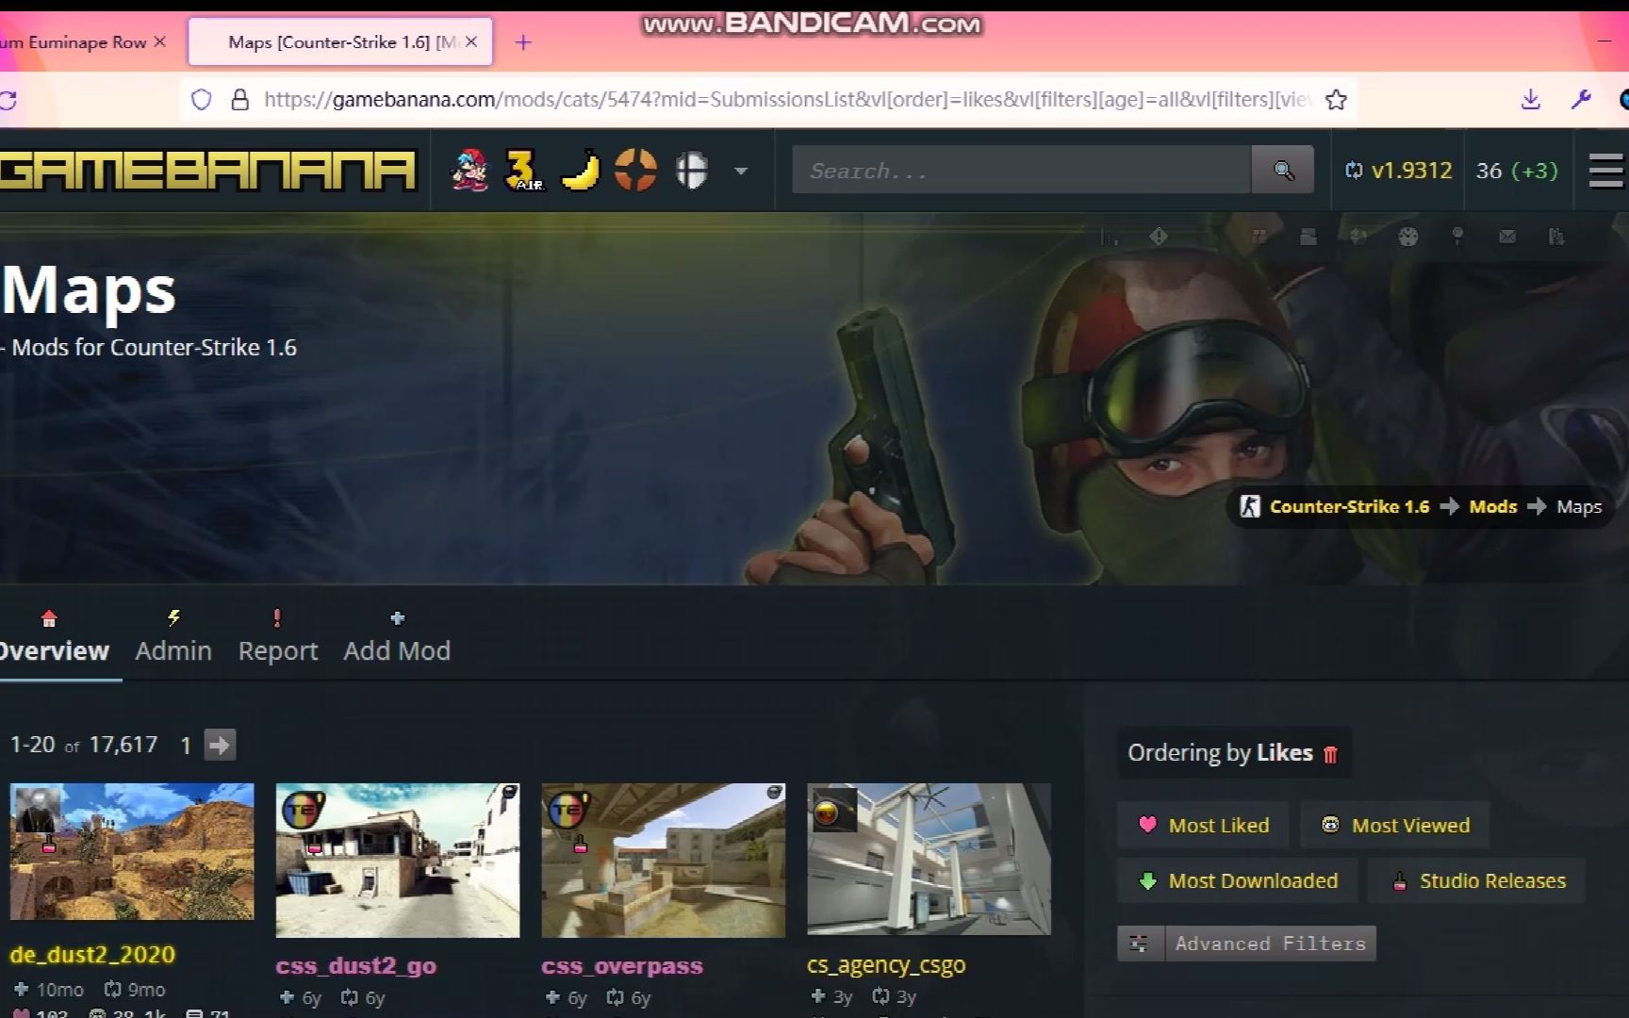
Task: Click the browser reload button
Action: 8,100
